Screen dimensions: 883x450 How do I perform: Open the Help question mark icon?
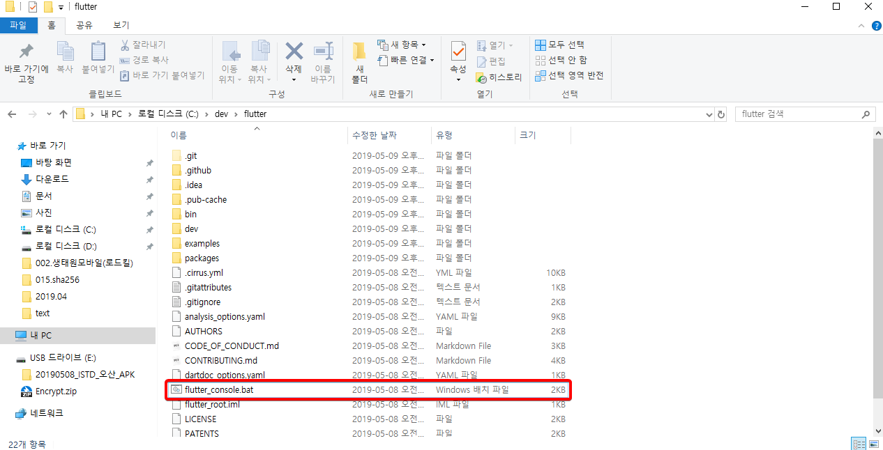(877, 26)
